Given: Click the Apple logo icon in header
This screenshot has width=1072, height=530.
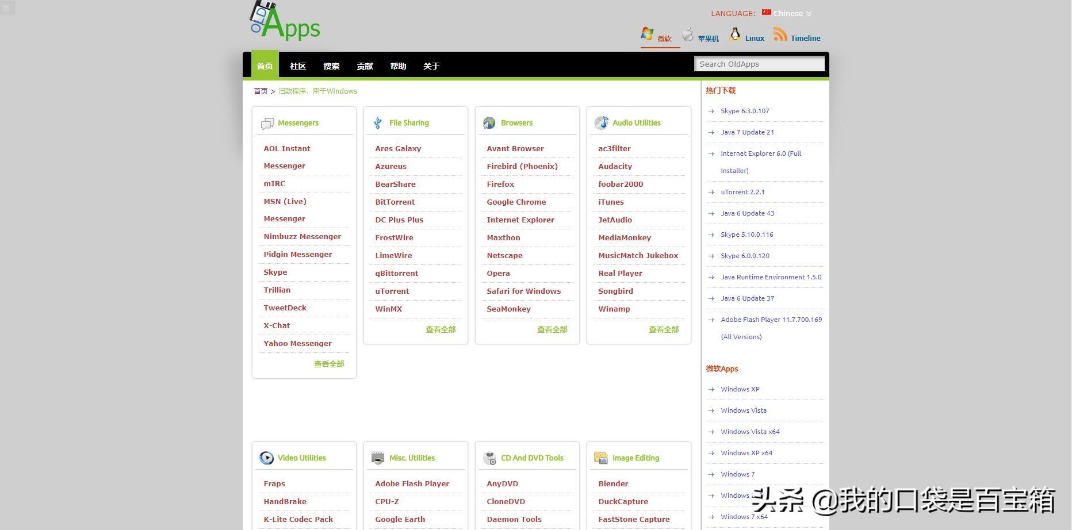Looking at the screenshot, I should 688,34.
